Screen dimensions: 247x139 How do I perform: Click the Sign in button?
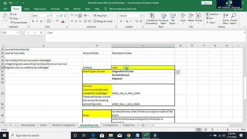tap(206, 3)
